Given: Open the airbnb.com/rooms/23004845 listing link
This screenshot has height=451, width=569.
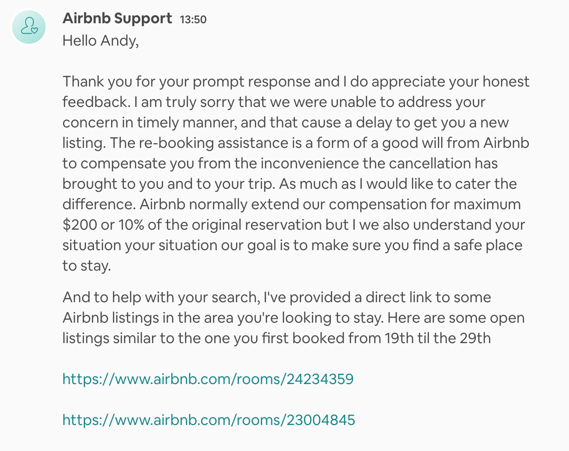Looking at the screenshot, I should (x=209, y=420).
